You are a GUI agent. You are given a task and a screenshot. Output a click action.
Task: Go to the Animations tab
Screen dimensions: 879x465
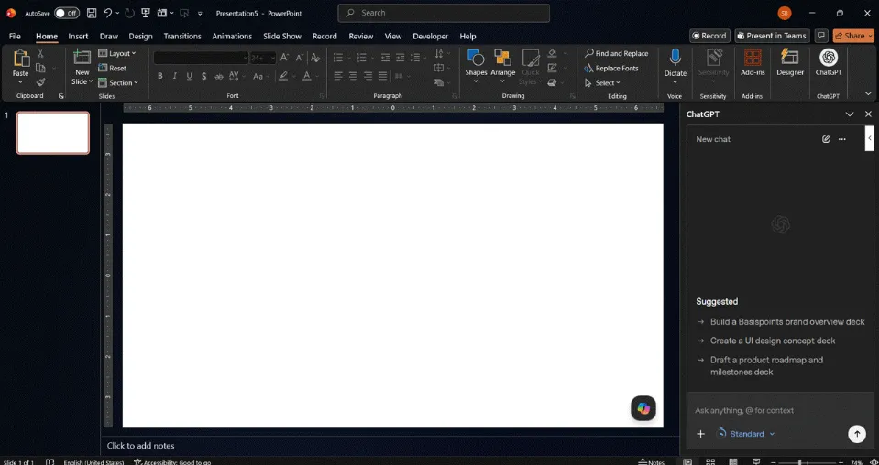point(232,36)
